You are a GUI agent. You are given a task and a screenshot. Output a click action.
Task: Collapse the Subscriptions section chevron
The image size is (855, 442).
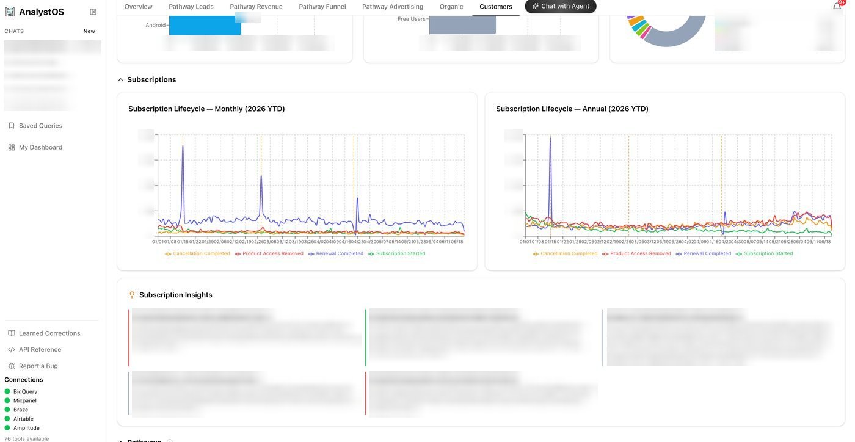click(x=120, y=80)
